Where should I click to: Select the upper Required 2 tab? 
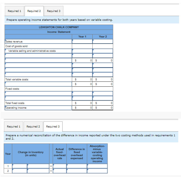point(34,11)
